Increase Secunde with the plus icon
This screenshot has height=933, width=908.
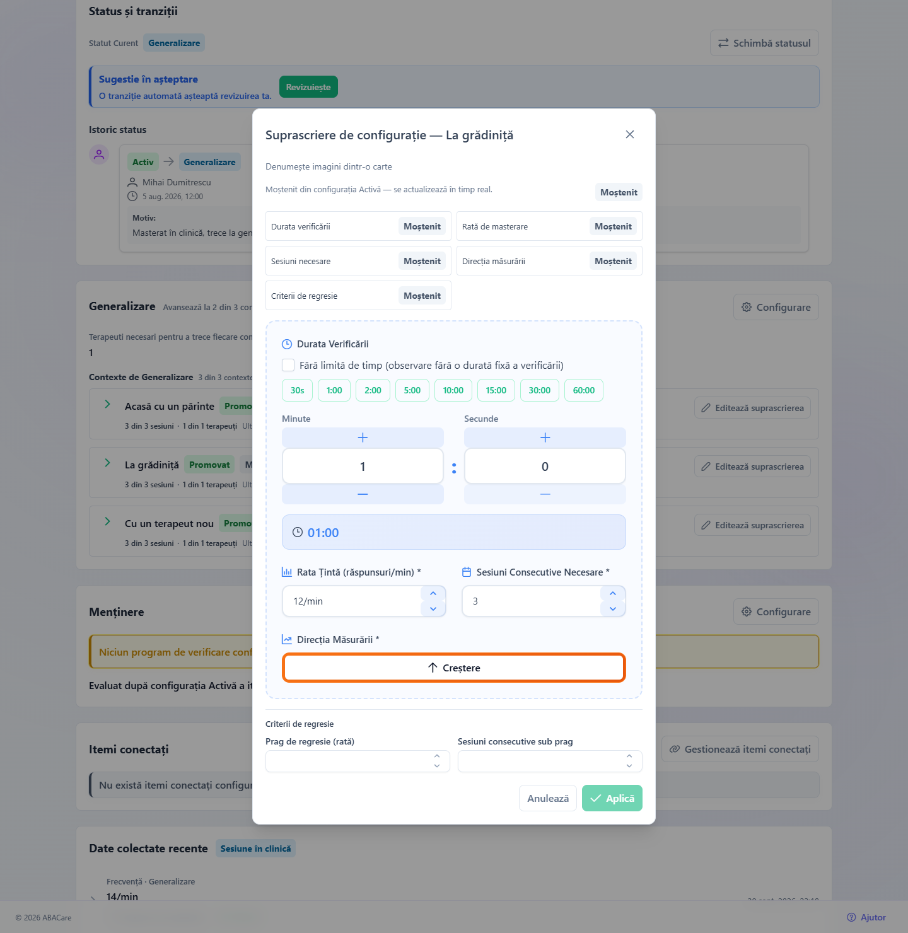[x=545, y=438]
